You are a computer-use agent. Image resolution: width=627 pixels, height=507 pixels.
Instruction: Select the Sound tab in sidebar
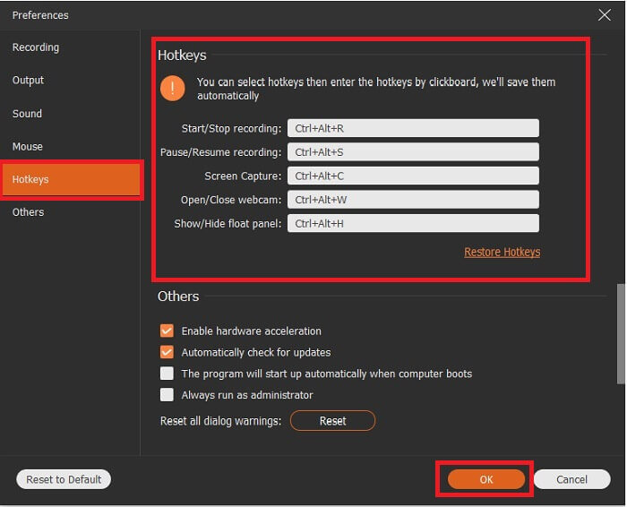tap(28, 114)
